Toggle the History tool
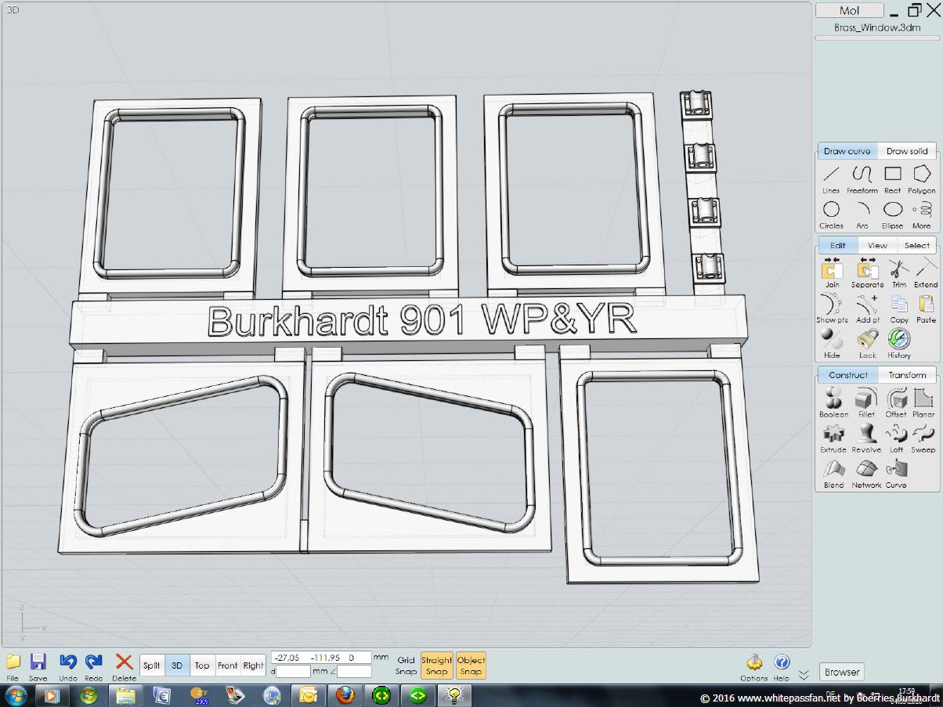Viewport: 943px width, 707px height. [x=899, y=344]
